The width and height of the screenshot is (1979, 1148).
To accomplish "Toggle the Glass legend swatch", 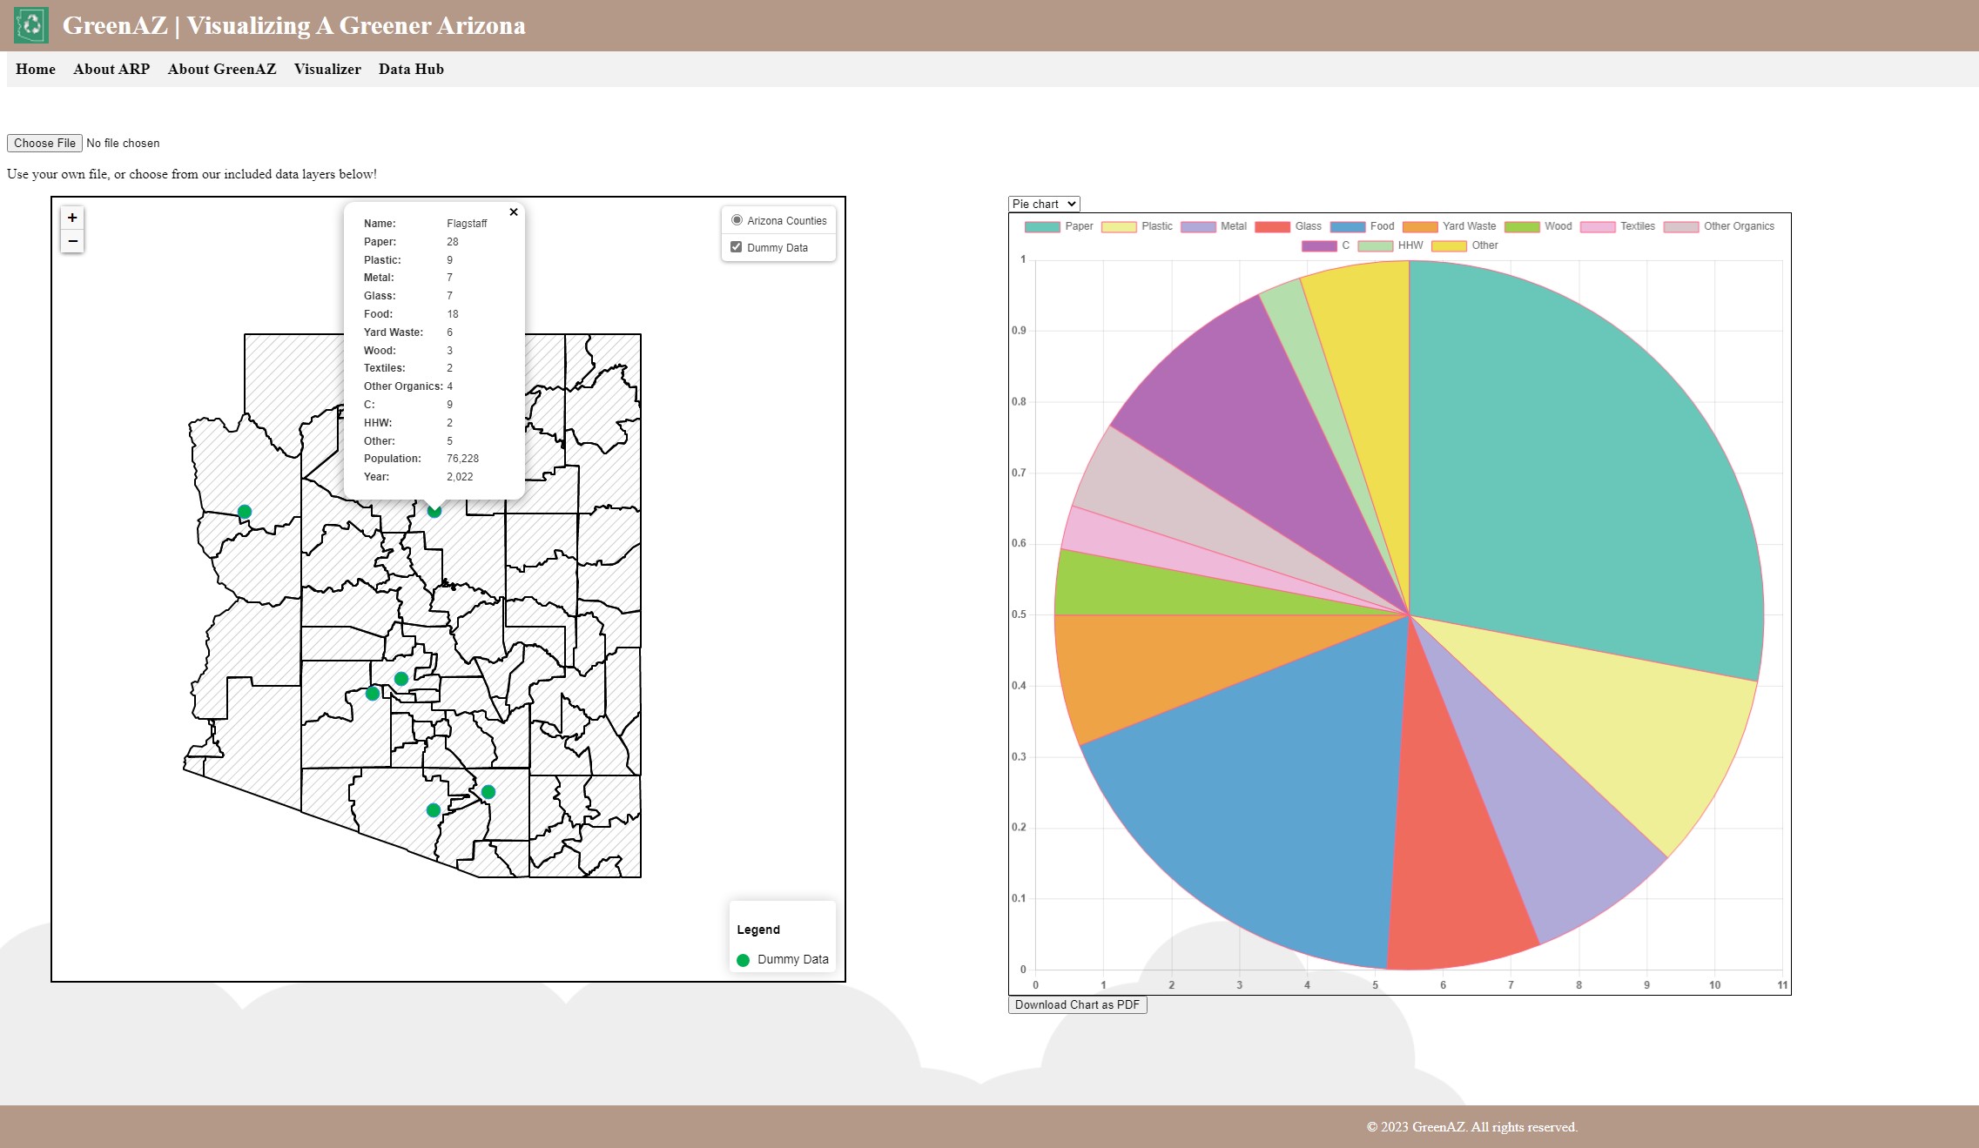I will click(1272, 226).
